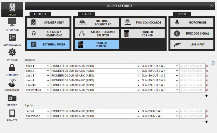Open the Record settings section
The height and width of the screenshot is (133, 217).
coord(12,100)
